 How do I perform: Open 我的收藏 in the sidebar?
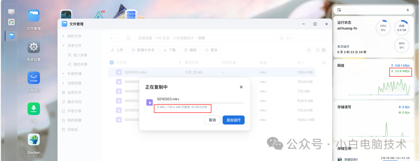pyautogui.click(x=72, y=120)
